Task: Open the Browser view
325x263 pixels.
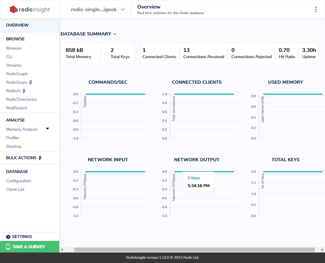Action: (x=14, y=48)
